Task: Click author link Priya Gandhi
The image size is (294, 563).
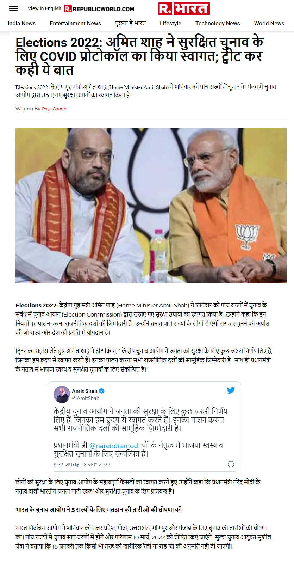Action: coord(55,109)
